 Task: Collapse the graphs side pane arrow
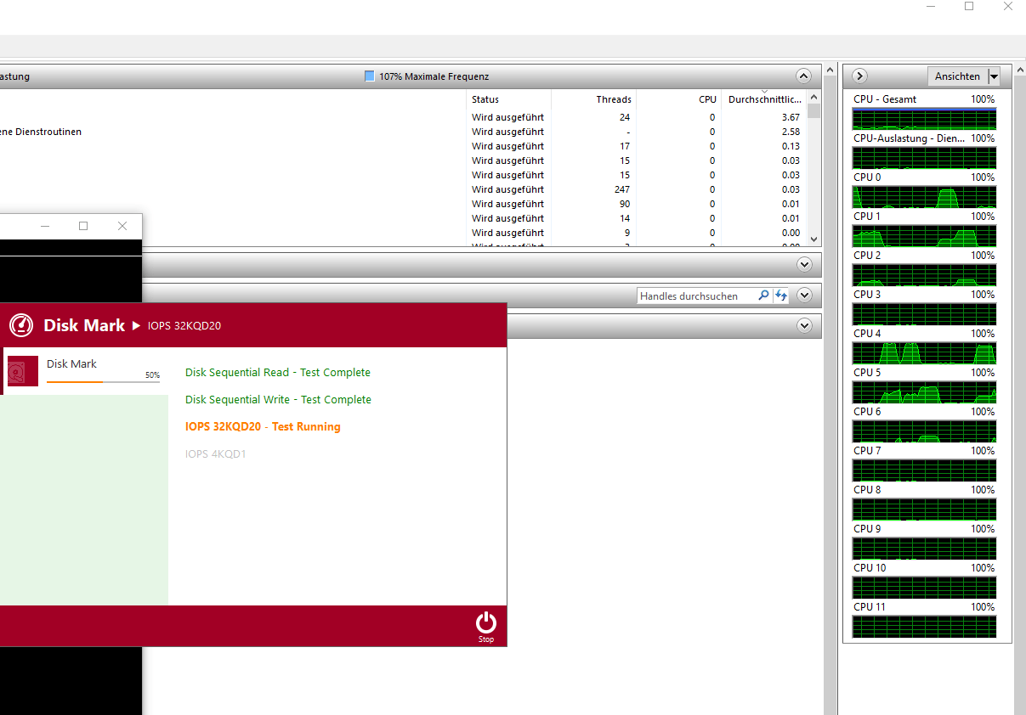coord(859,76)
